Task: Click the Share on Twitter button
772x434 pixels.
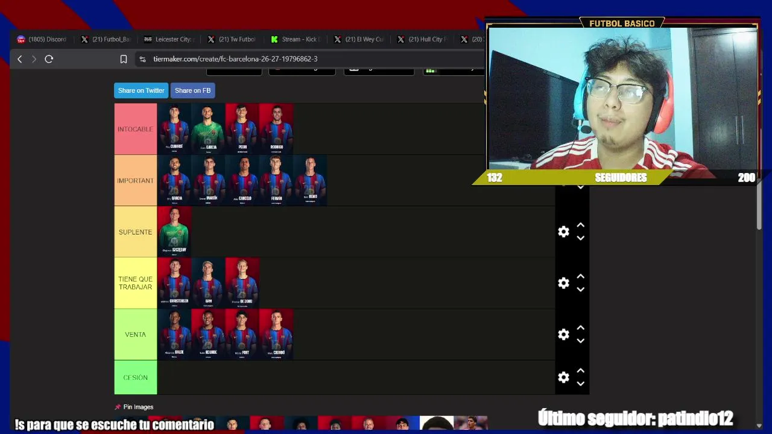Action: (x=141, y=90)
